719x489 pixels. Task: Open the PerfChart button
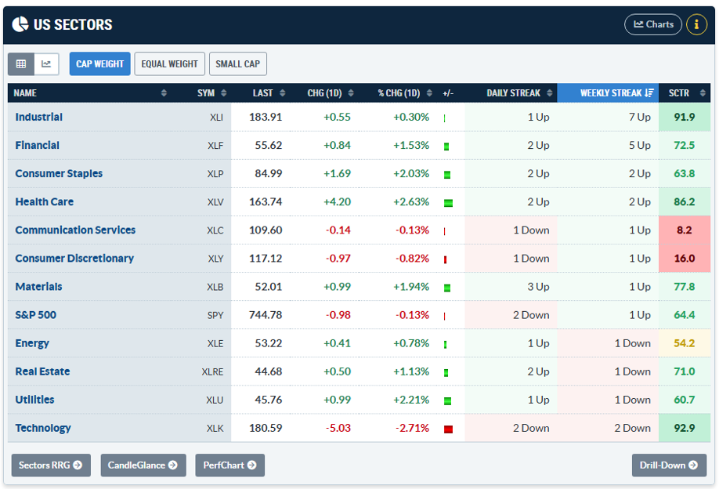pos(229,465)
